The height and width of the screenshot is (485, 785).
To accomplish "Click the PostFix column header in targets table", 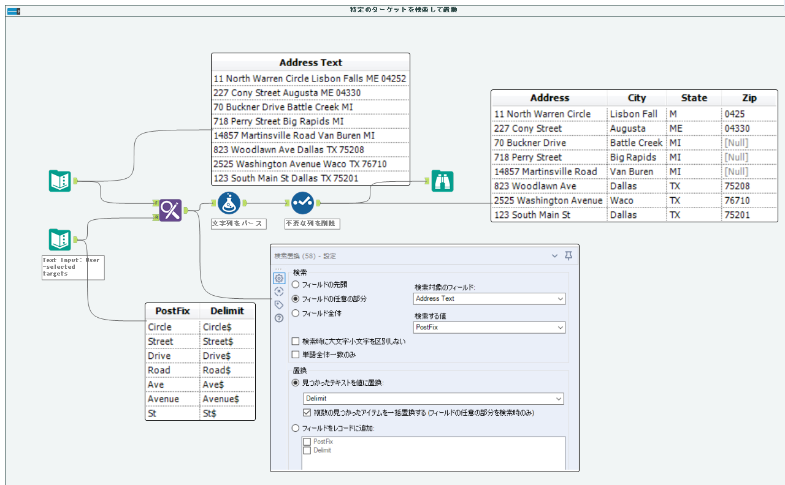I will click(x=172, y=311).
